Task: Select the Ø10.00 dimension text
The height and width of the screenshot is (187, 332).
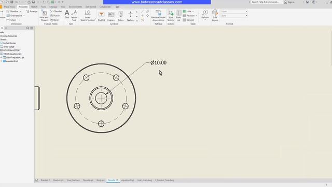Action: 158,62
